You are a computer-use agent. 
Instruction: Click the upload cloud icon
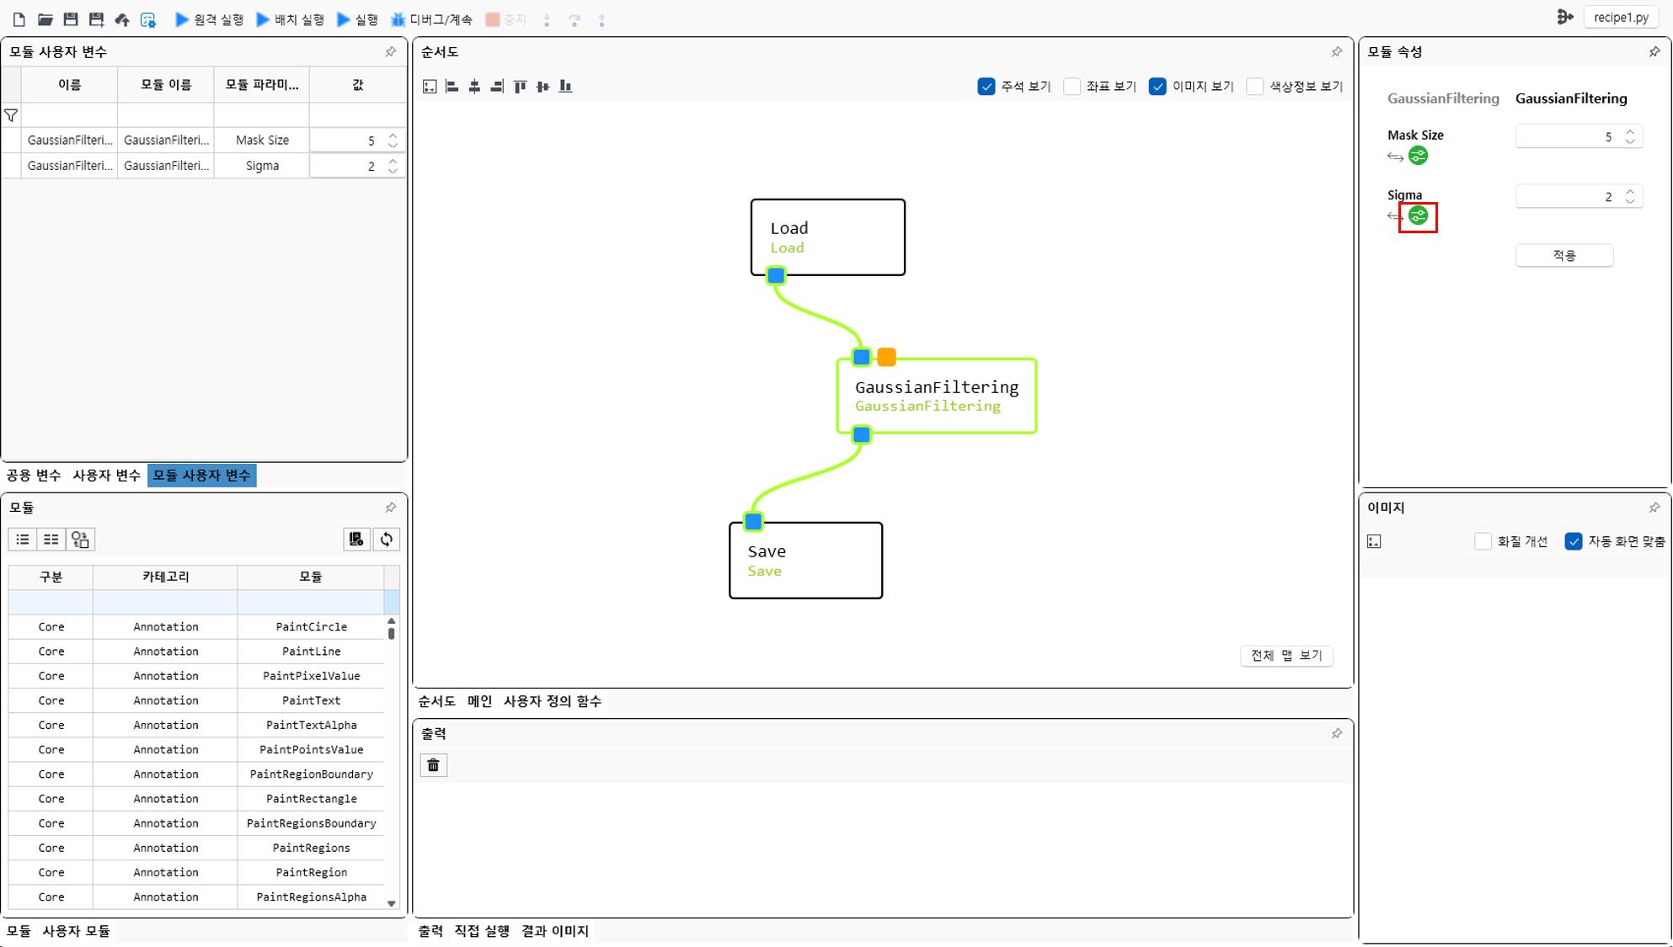pyautogui.click(x=122, y=19)
